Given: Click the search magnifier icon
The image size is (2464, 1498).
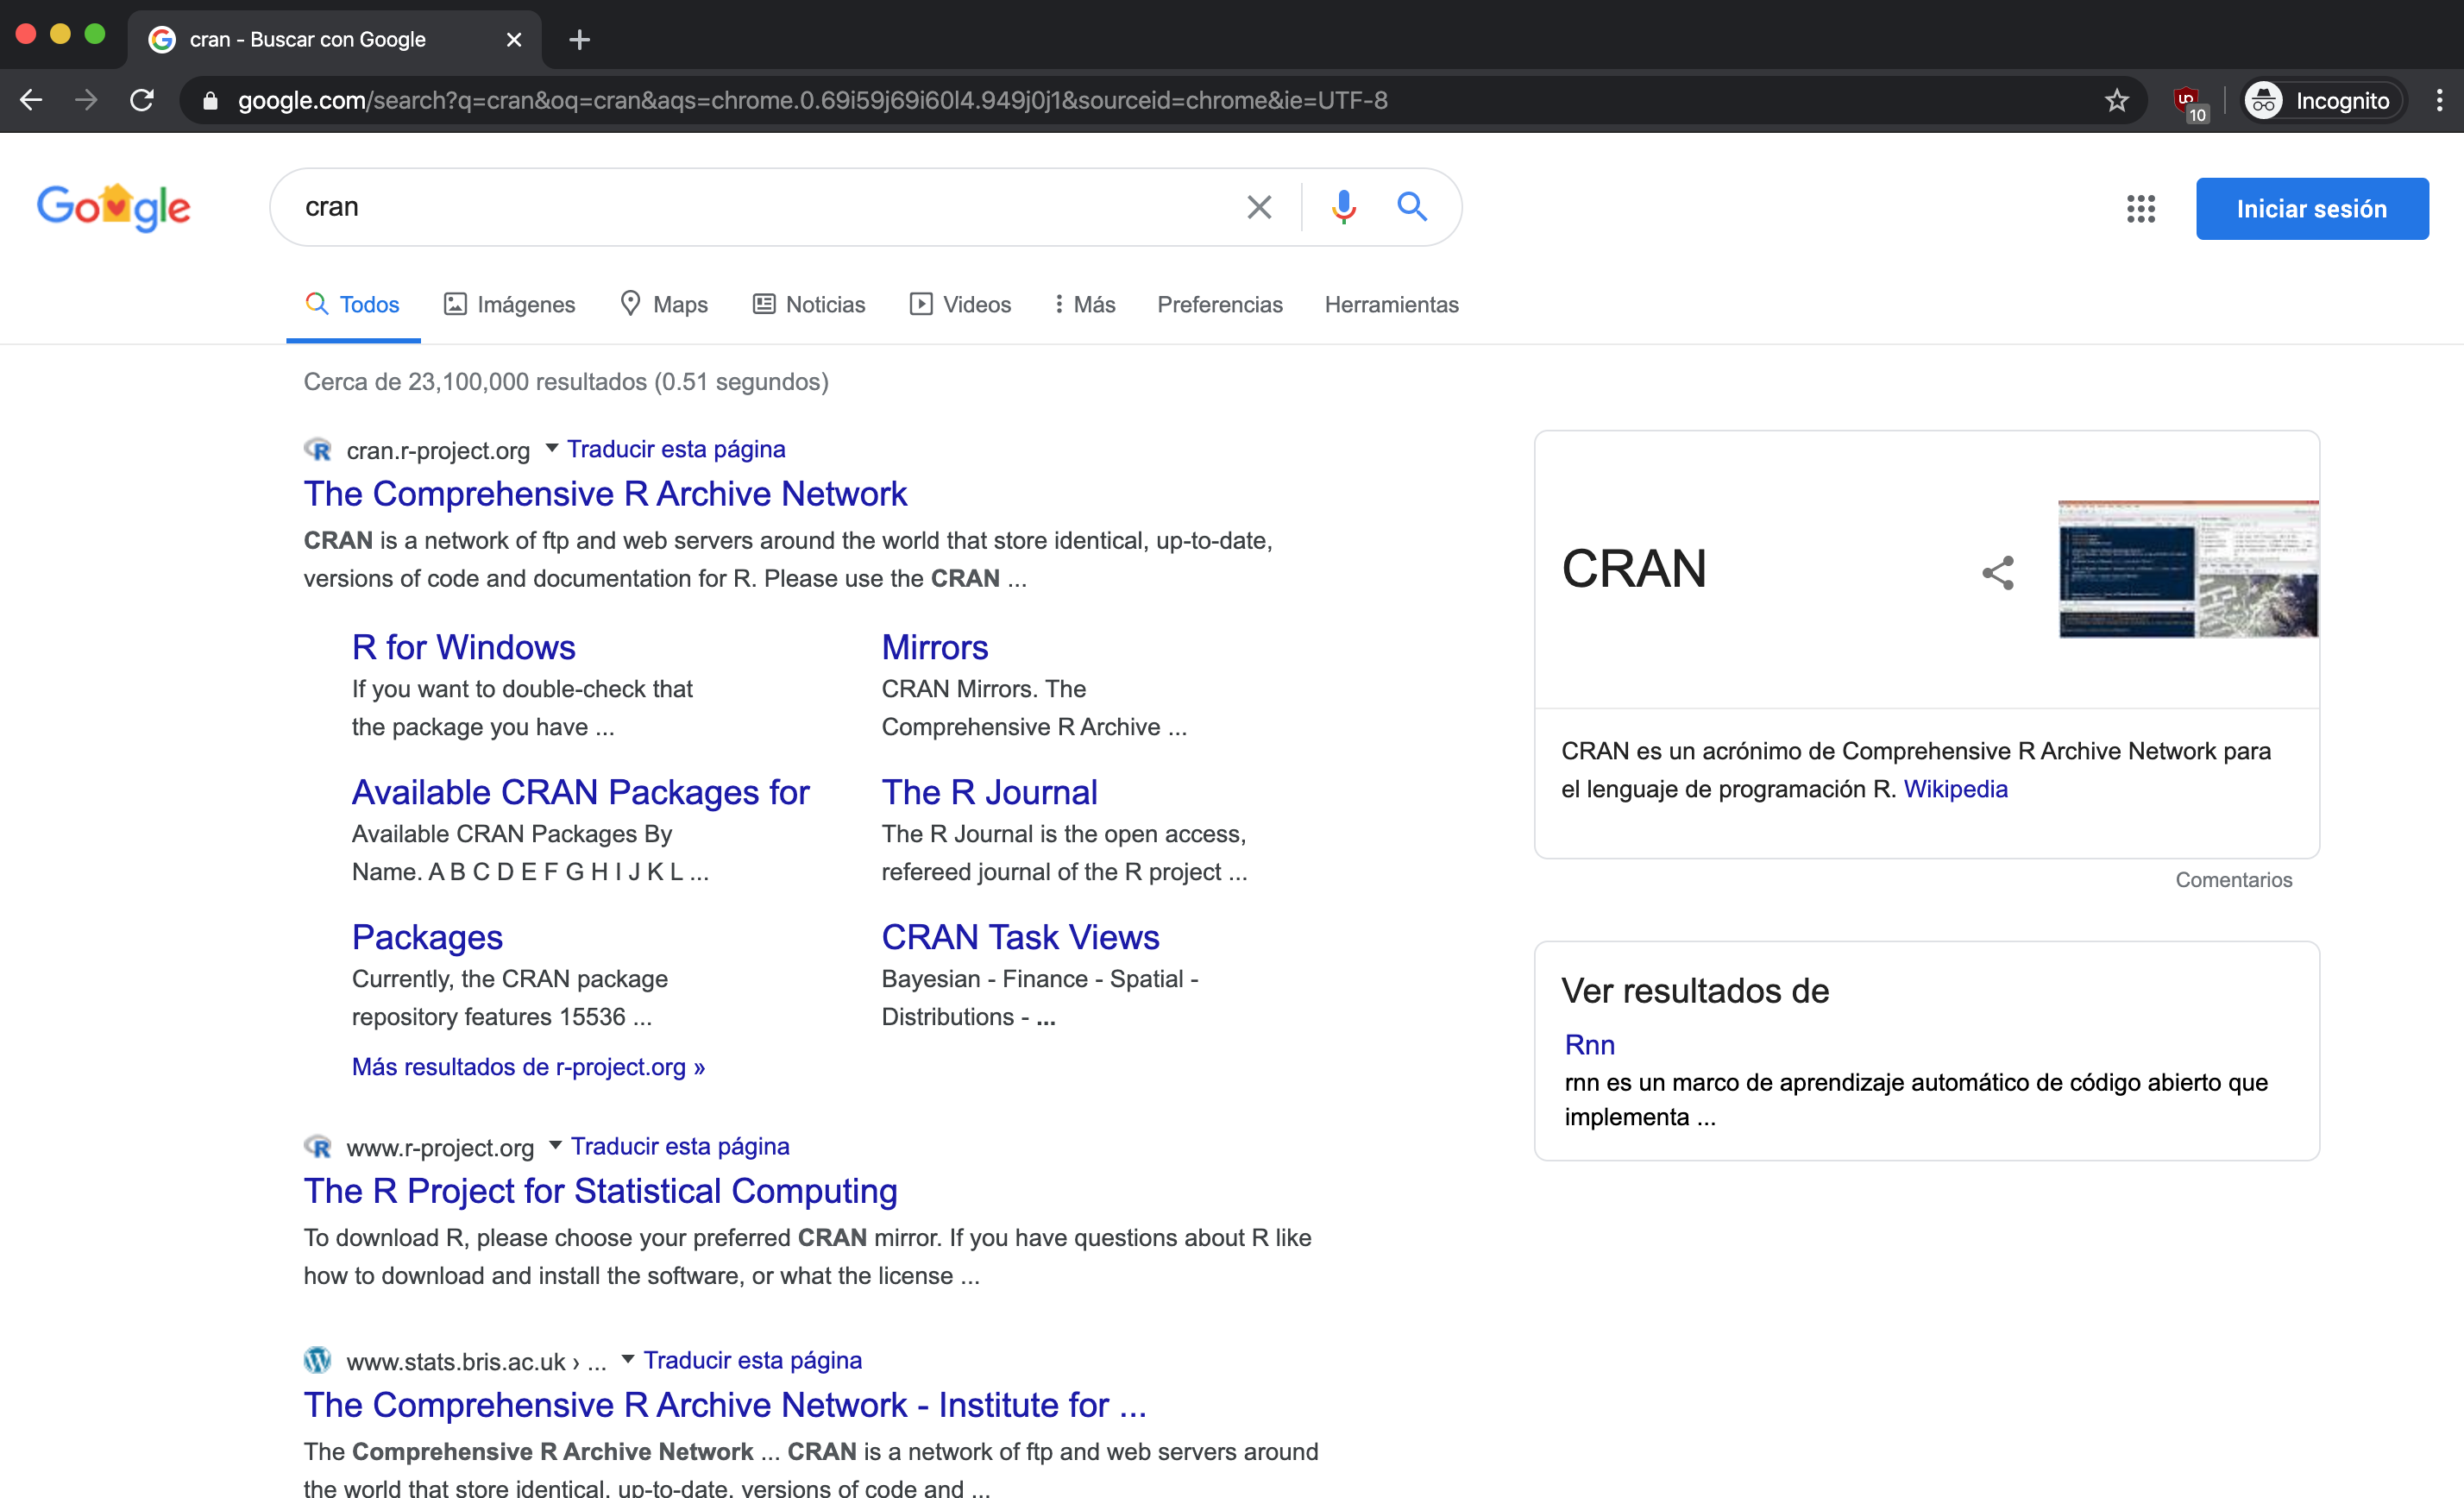Looking at the screenshot, I should coord(1412,207).
